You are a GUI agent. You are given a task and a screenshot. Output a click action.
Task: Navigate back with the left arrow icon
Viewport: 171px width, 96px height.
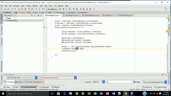[36, 9]
